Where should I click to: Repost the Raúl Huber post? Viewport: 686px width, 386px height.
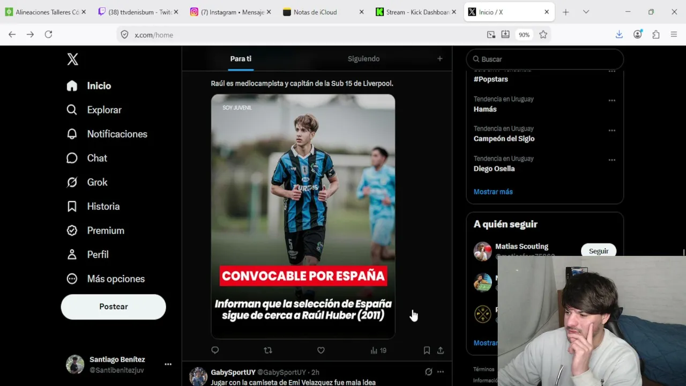pos(268,350)
